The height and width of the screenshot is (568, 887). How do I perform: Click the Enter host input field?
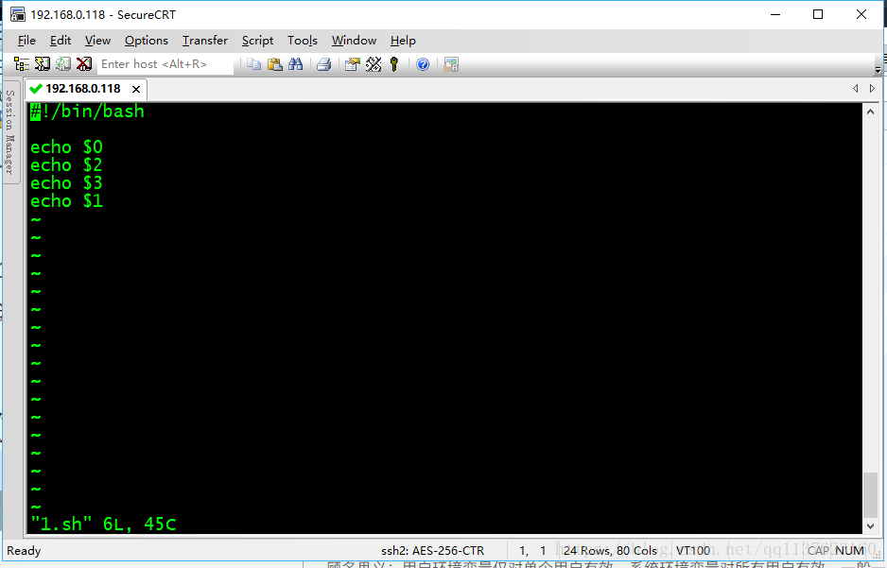click(x=165, y=64)
